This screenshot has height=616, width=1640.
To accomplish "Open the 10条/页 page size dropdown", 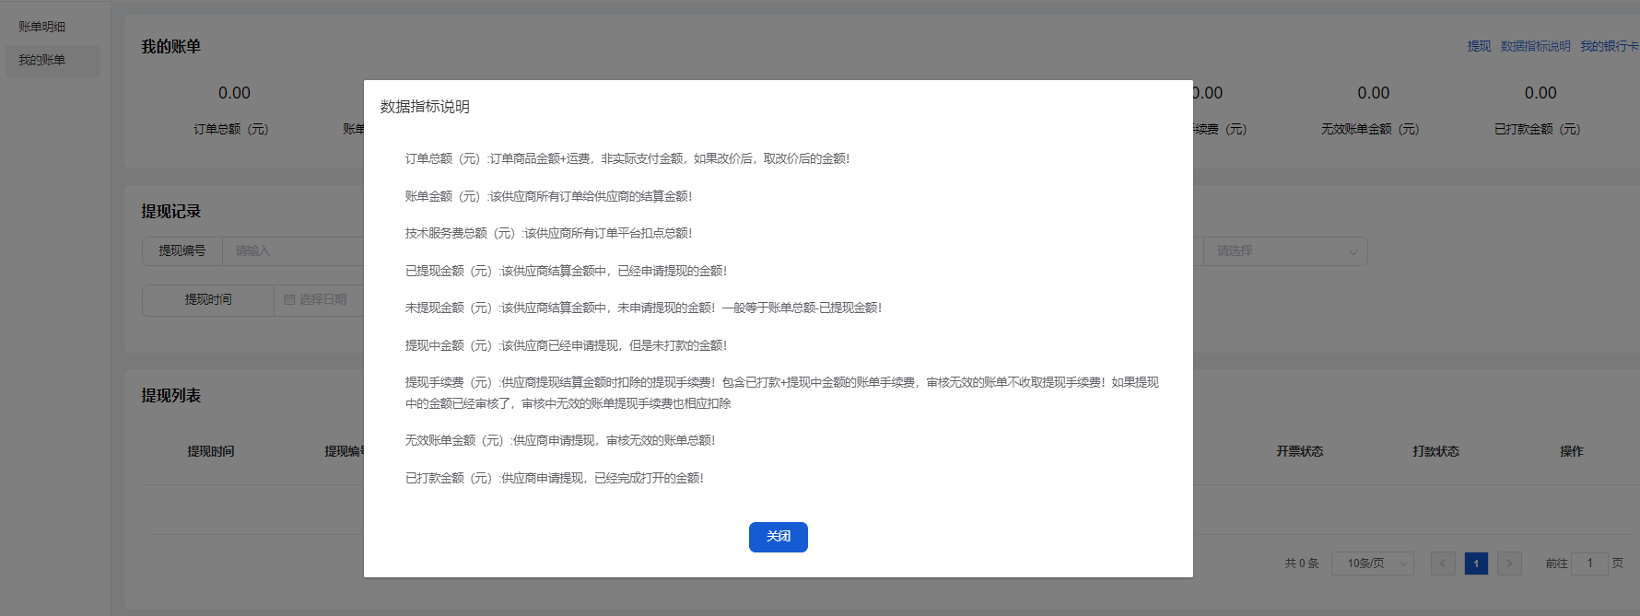I will point(1372,564).
